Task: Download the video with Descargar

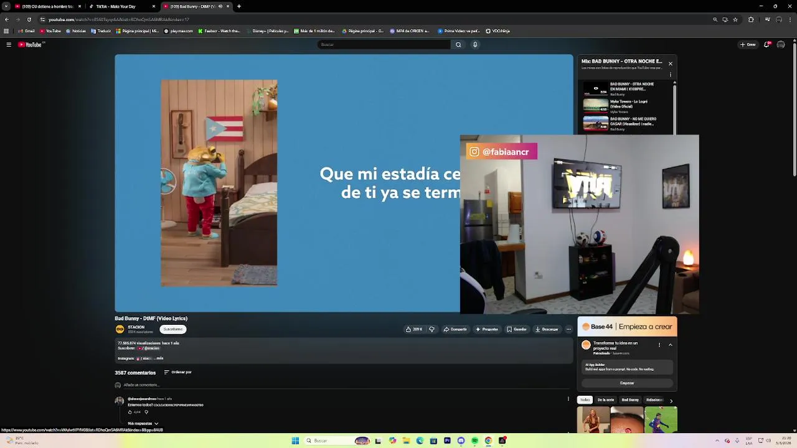Action: click(x=547, y=329)
